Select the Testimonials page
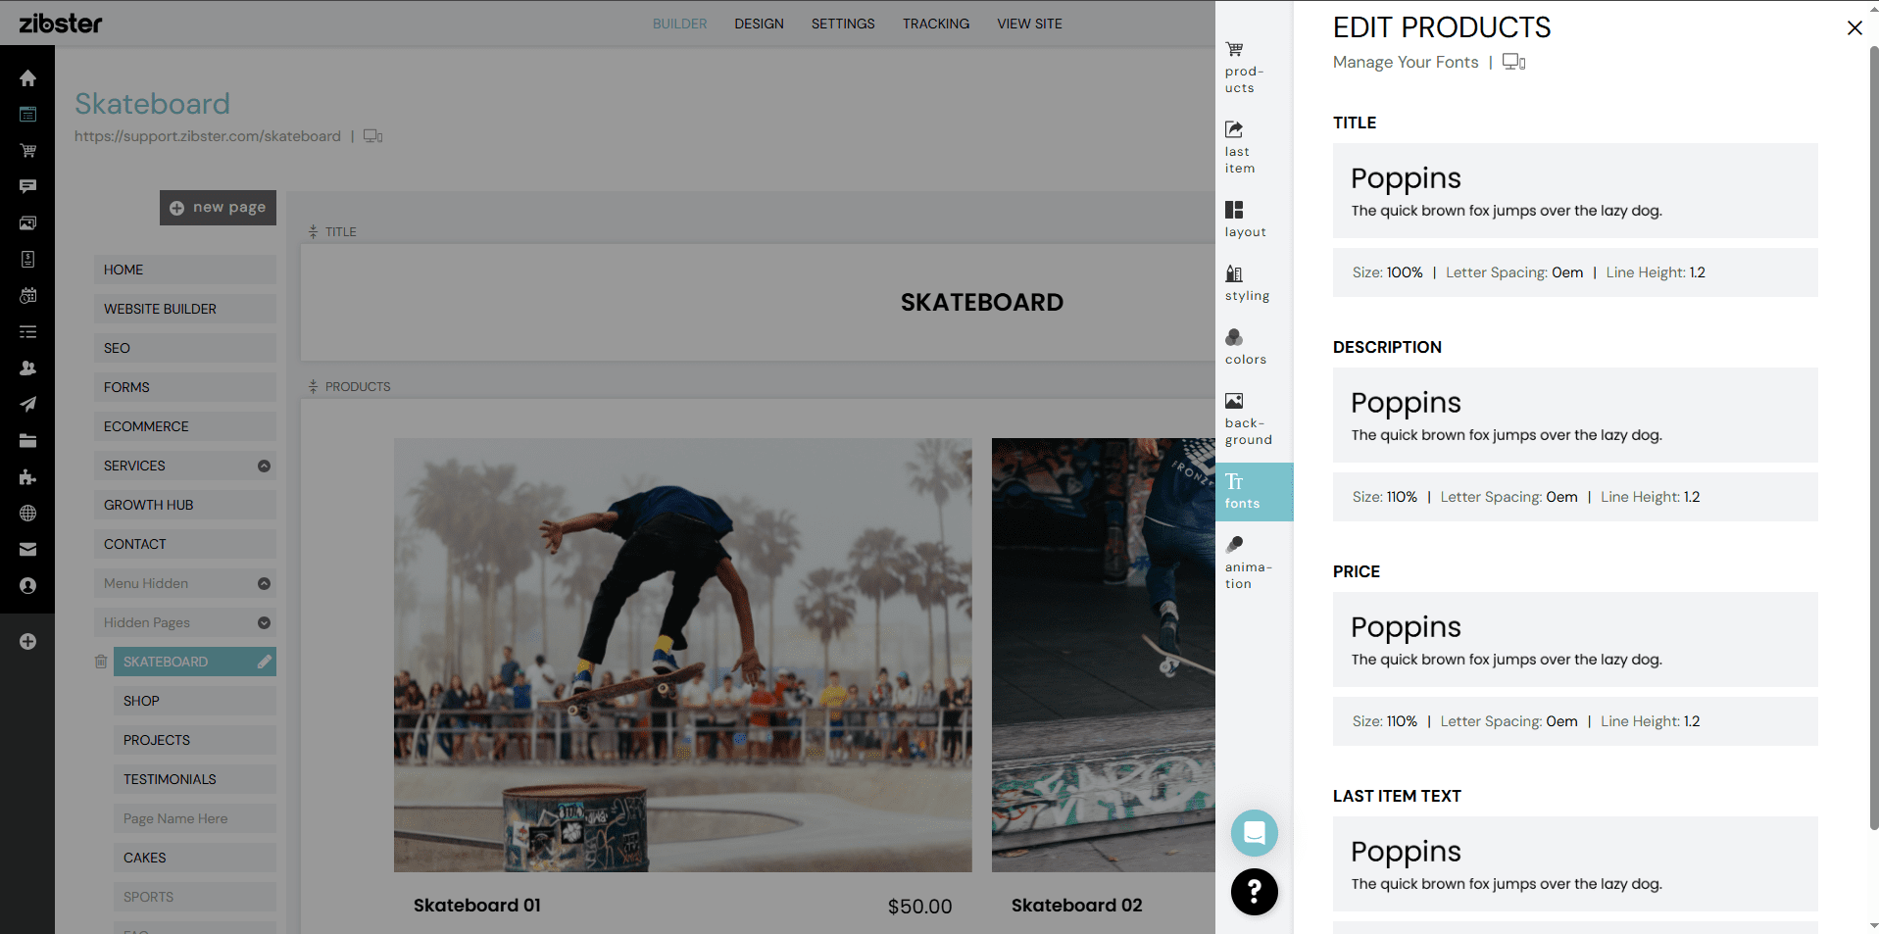Screen dimensions: 1879x934 click(x=194, y=779)
